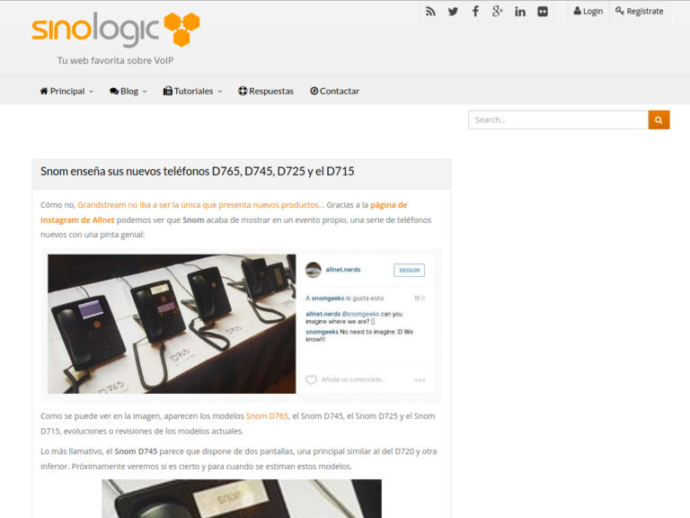Image resolution: width=690 pixels, height=518 pixels.
Task: Open the Snom D765 link
Action: pos(267,416)
